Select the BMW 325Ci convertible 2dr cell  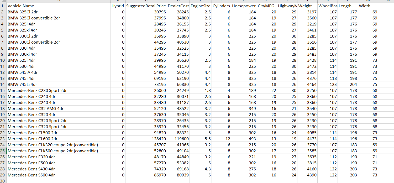point(59,18)
